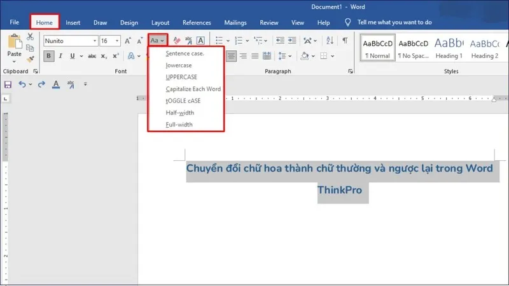Click the shading paint bucket color
This screenshot has height=286, width=509.
click(x=305, y=56)
